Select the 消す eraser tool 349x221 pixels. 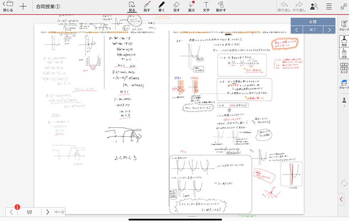click(176, 7)
